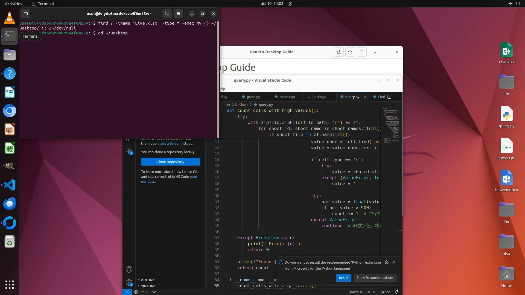Click the VS Code Accounts icon

[129, 269]
